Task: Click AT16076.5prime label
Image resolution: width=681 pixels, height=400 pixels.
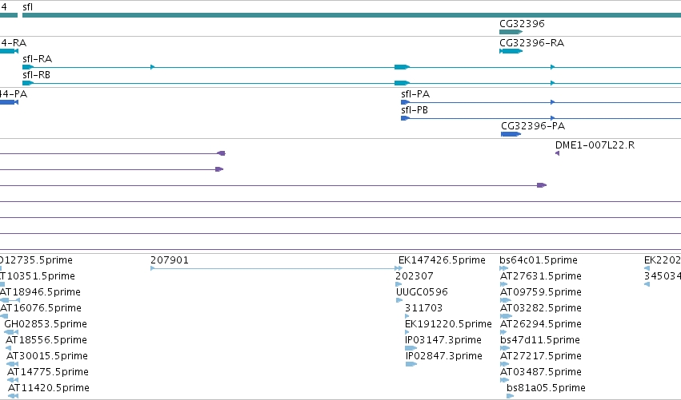Action: (41, 308)
